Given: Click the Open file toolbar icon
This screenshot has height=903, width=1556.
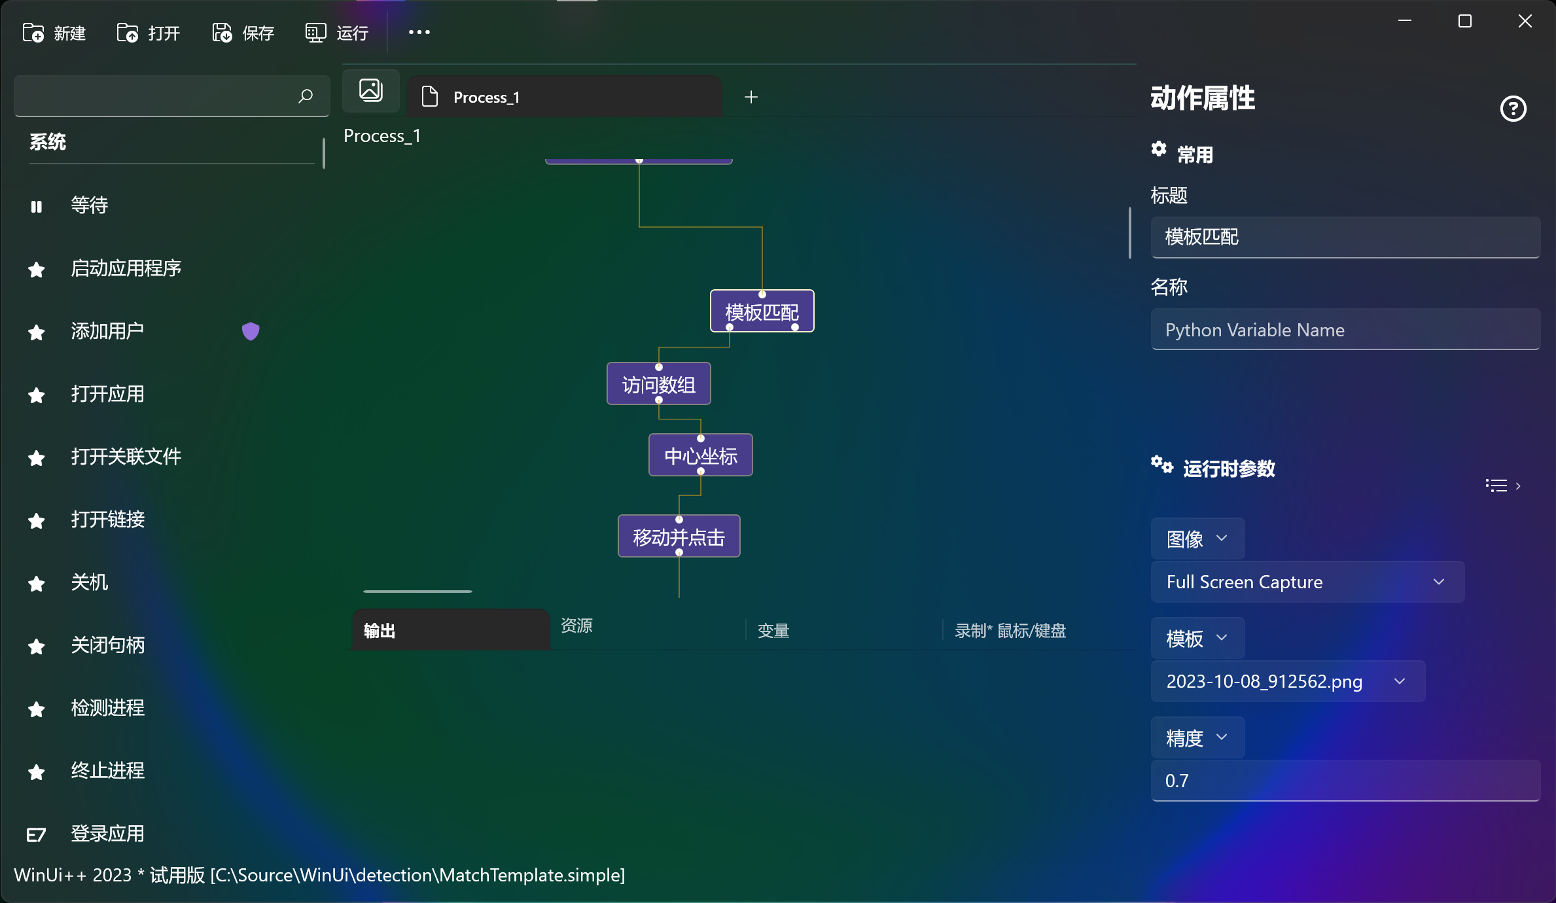Looking at the screenshot, I should click(127, 33).
